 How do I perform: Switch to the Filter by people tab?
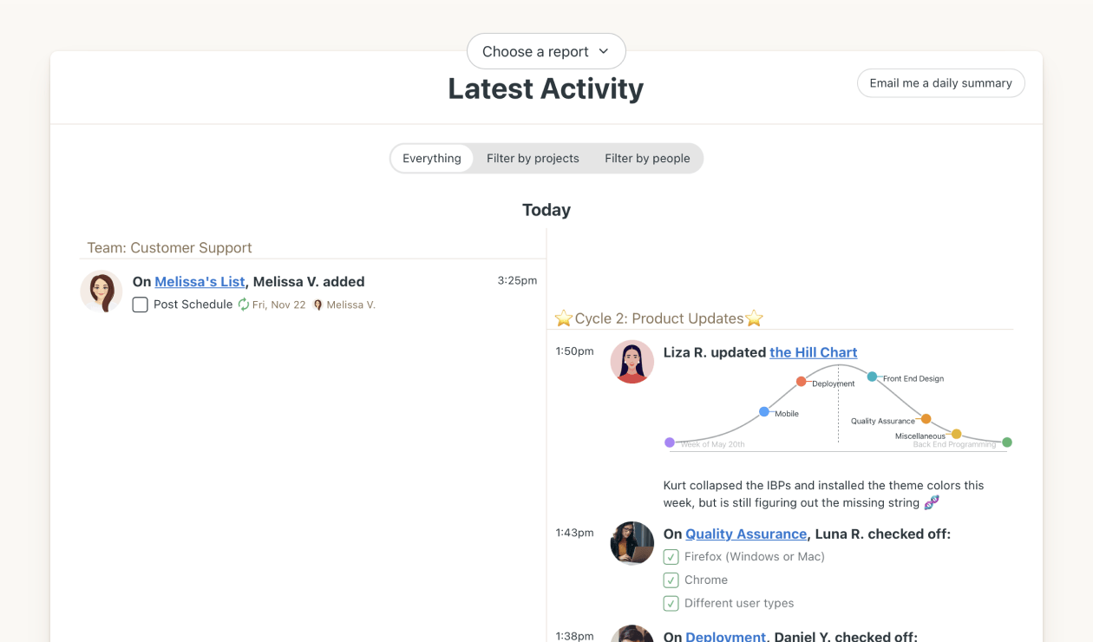647,158
